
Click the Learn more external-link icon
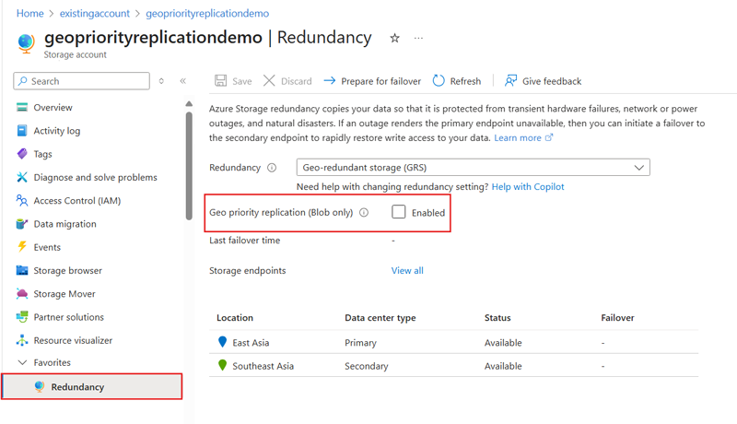pos(549,137)
